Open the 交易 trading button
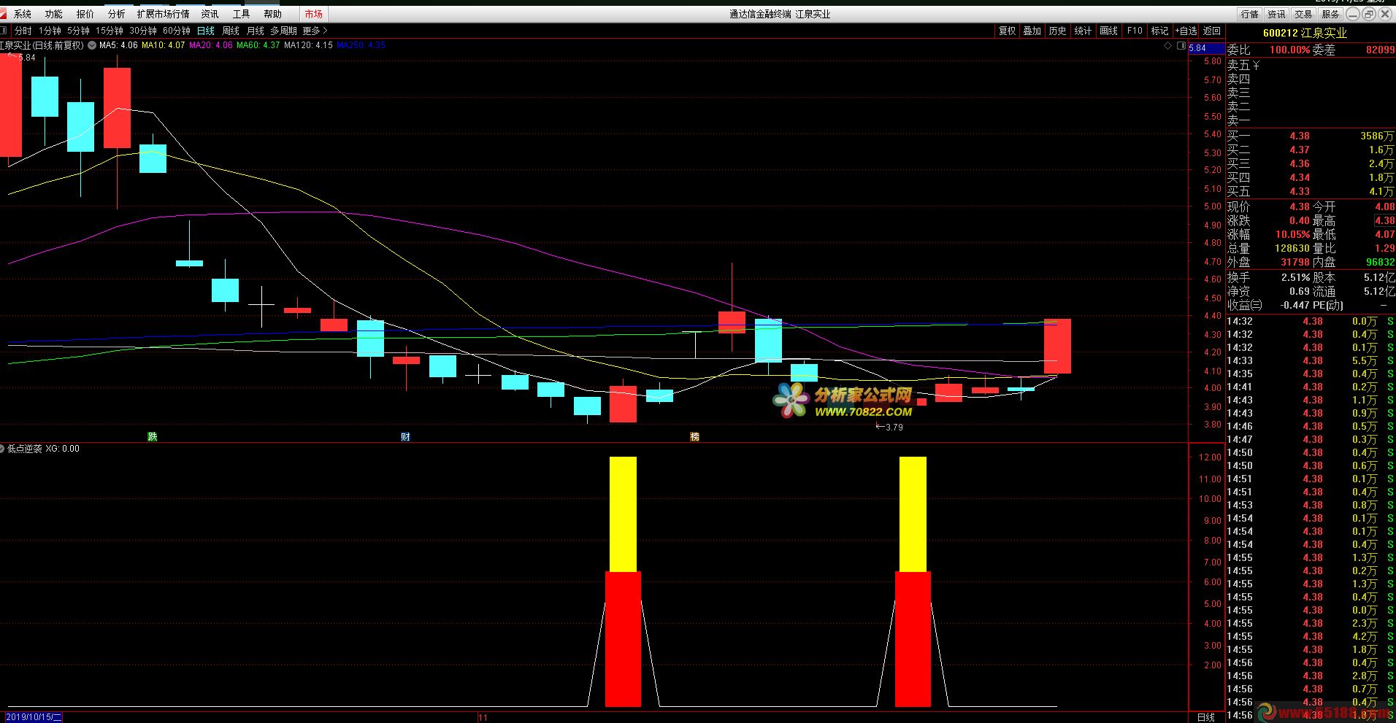This screenshot has width=1396, height=723. tap(1303, 14)
